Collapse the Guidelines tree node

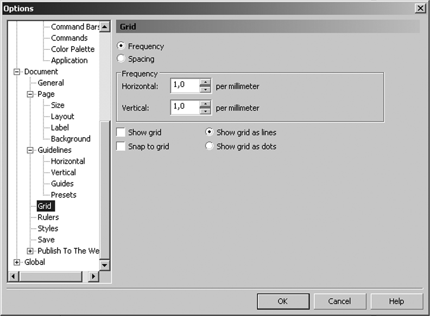[x=30, y=150]
